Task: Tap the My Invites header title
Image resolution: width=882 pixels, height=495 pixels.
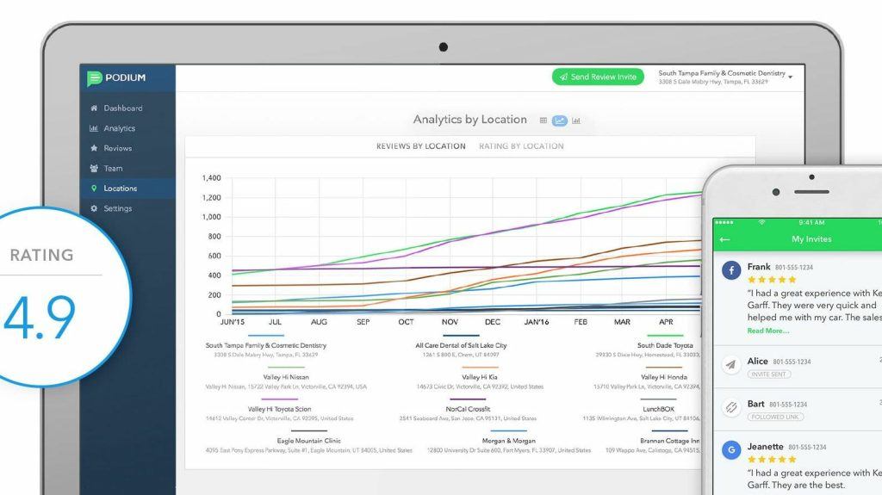Action: click(811, 239)
